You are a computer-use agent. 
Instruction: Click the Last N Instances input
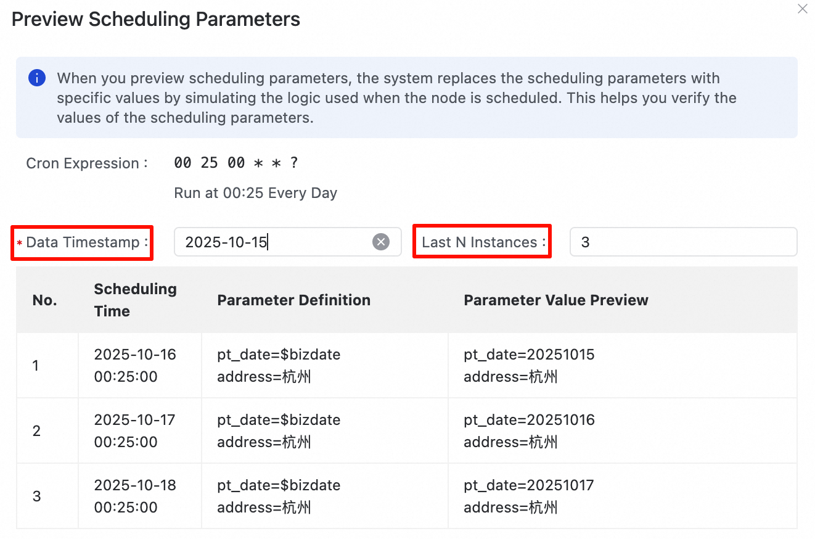pyautogui.click(x=682, y=242)
